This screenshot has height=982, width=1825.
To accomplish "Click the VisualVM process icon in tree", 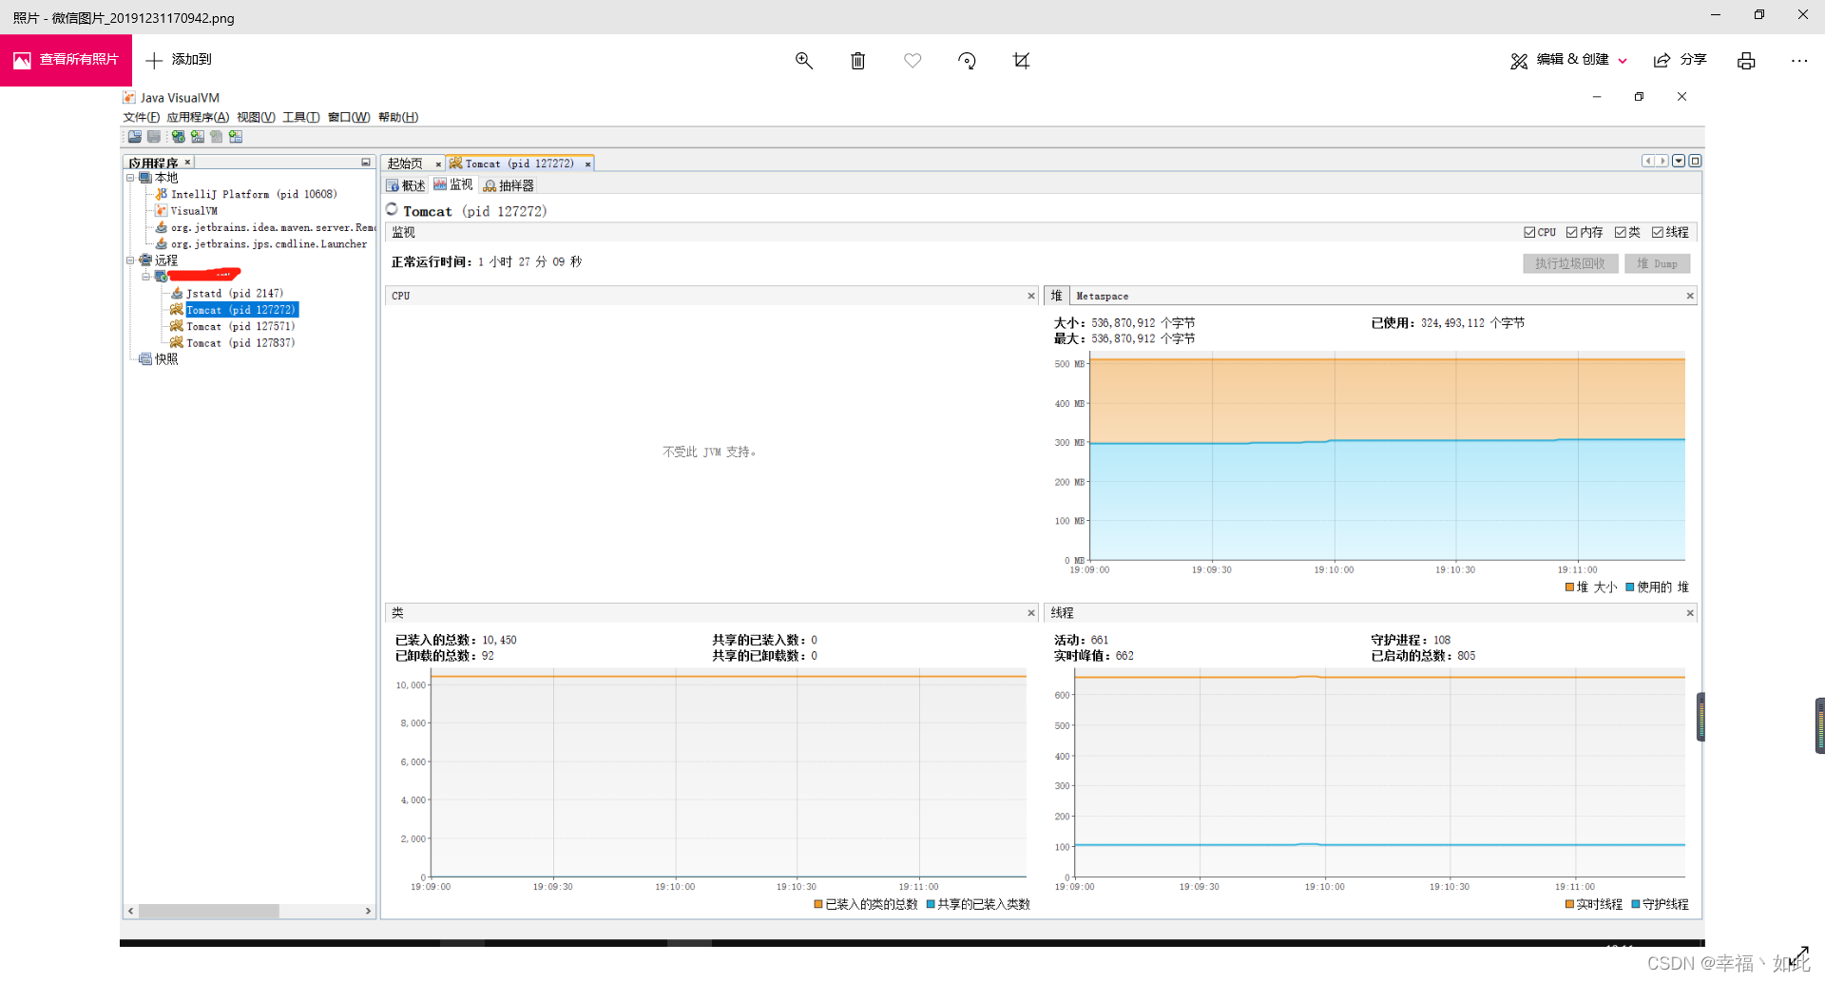I will tap(162, 211).
